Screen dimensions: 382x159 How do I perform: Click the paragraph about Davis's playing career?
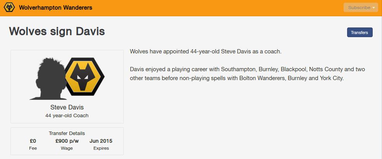247,74
